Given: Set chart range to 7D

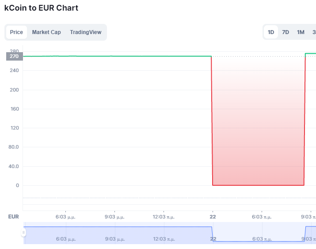Looking at the screenshot, I should 286,32.
